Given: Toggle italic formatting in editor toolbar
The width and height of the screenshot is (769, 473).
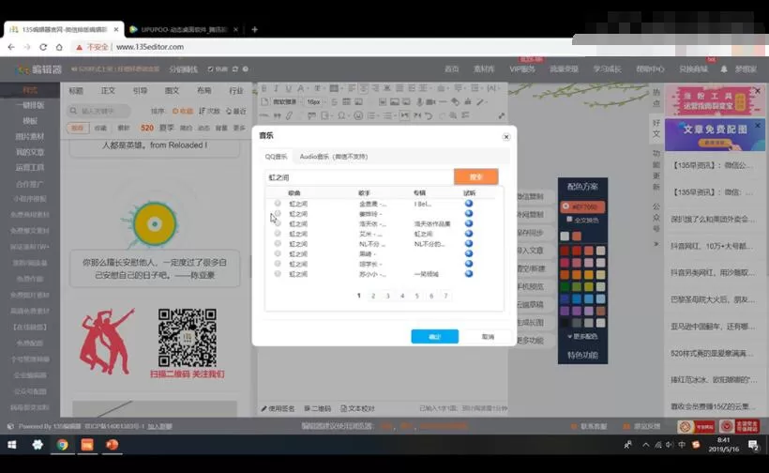Looking at the screenshot, I should tap(276, 88).
